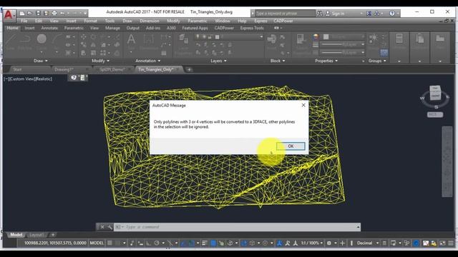Expand the Groups panel flyout

click(x=377, y=61)
